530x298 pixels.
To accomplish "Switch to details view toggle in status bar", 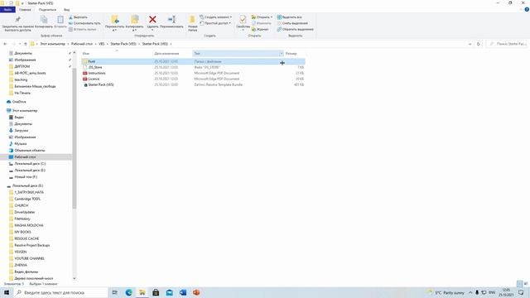I will 519,284.
